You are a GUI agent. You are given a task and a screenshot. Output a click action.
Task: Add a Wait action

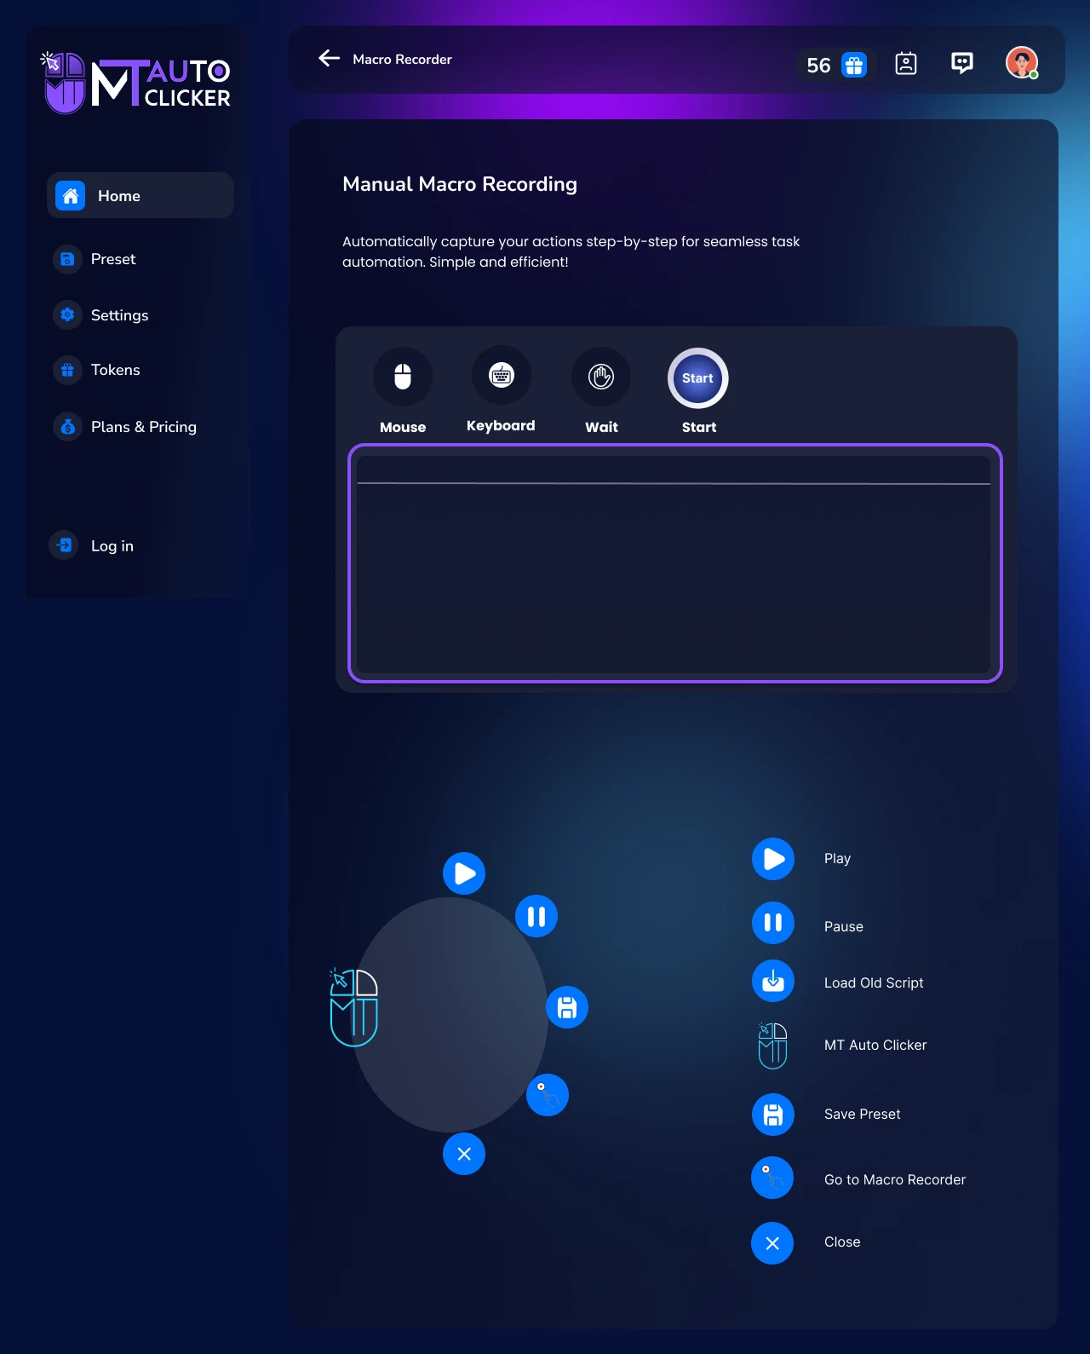coord(601,377)
